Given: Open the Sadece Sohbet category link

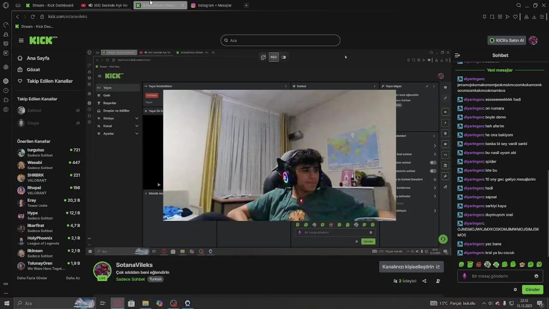Looking at the screenshot, I should [x=130, y=279].
